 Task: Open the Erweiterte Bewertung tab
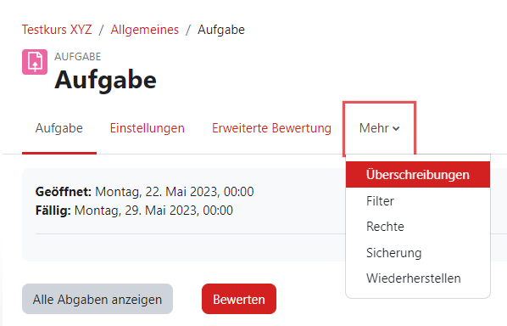click(x=271, y=128)
